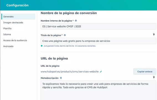Click the www.hubspot.es/products/cms/services-website URL
The image size is (157, 100).
(70, 72)
